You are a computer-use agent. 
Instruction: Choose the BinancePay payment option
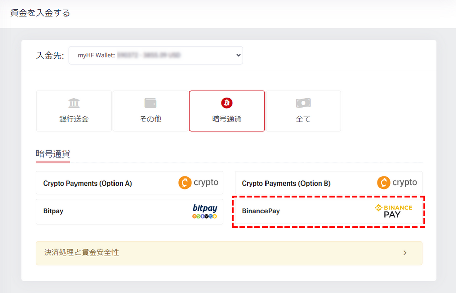pyautogui.click(x=328, y=211)
